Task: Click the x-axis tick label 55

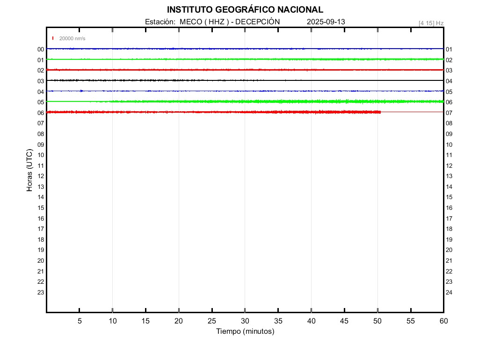Action: pyautogui.click(x=411, y=321)
